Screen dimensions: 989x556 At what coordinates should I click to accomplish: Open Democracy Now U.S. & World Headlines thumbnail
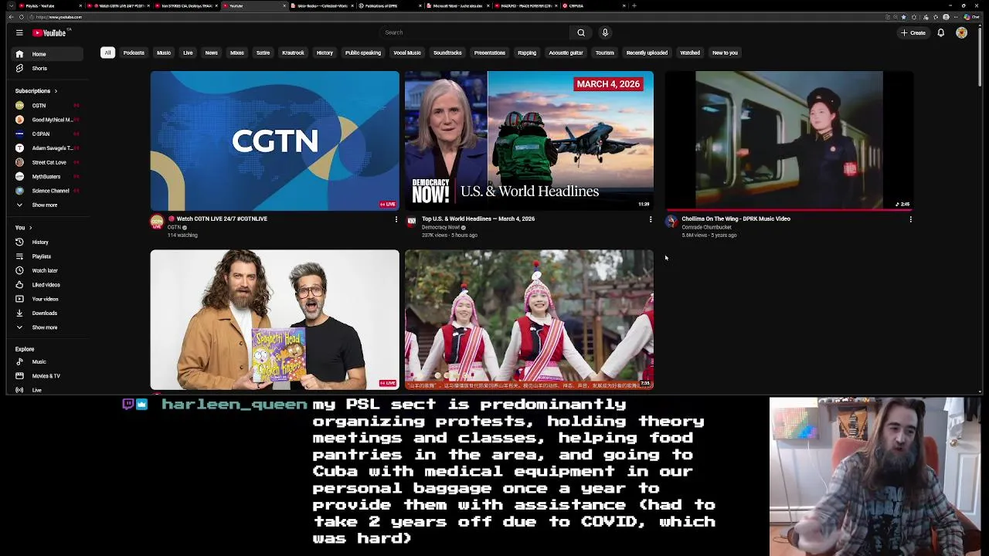(x=529, y=141)
